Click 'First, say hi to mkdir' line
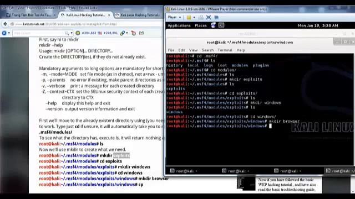This screenshot has height=199, width=355. point(59,39)
